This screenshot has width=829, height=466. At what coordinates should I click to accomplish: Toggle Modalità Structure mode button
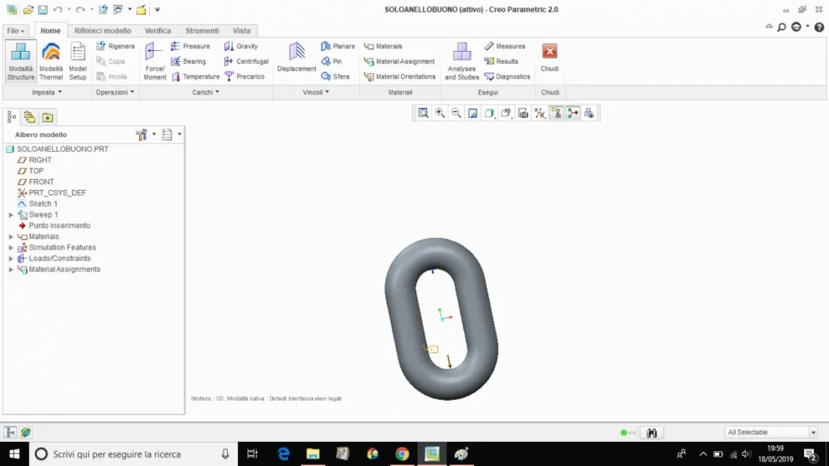tap(20, 60)
